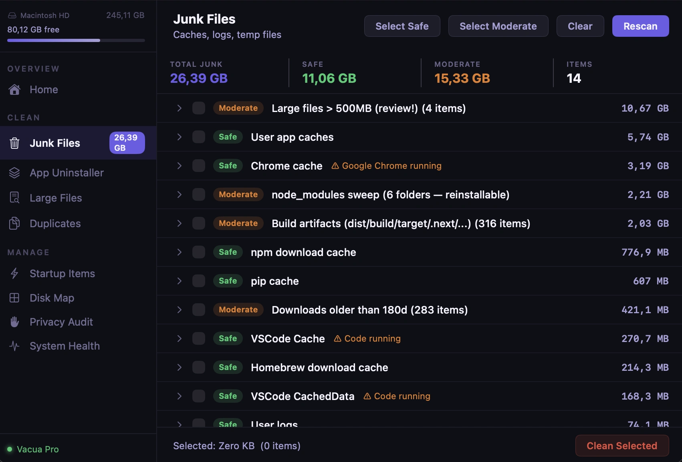Click the Macintosh HD storage usage bar
The width and height of the screenshot is (682, 462).
pos(76,40)
